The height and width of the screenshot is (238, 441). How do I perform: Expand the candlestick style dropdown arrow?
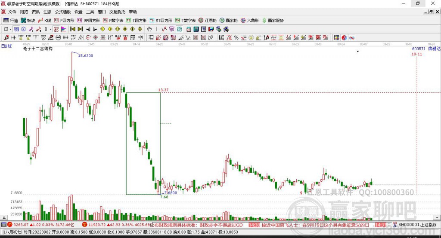[x=50, y=29]
